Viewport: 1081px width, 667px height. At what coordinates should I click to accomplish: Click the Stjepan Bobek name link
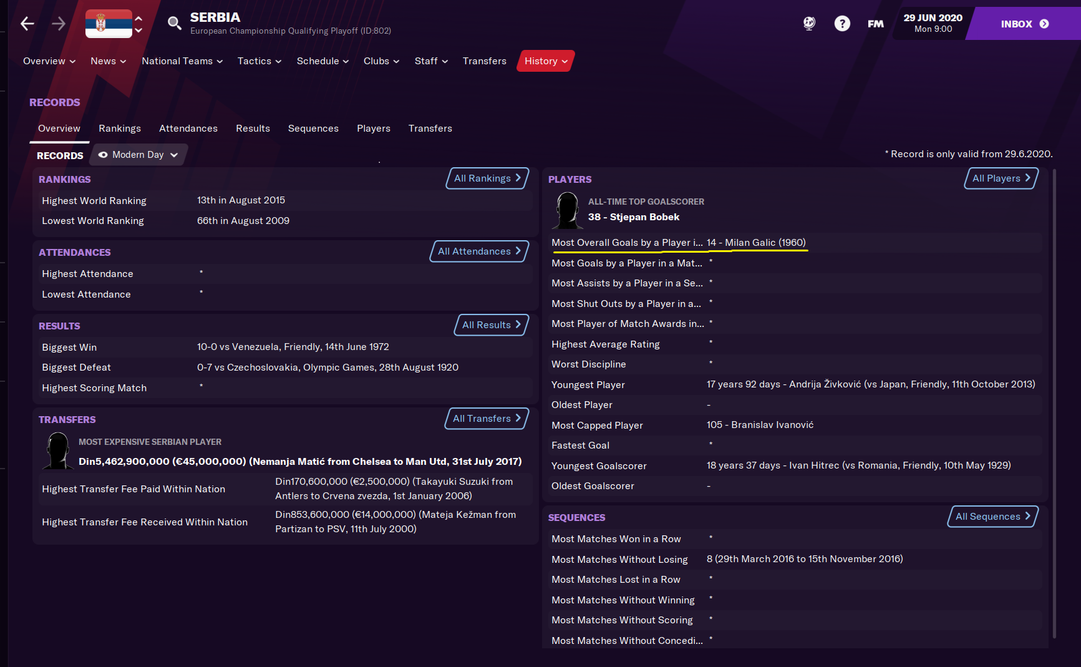[645, 217]
